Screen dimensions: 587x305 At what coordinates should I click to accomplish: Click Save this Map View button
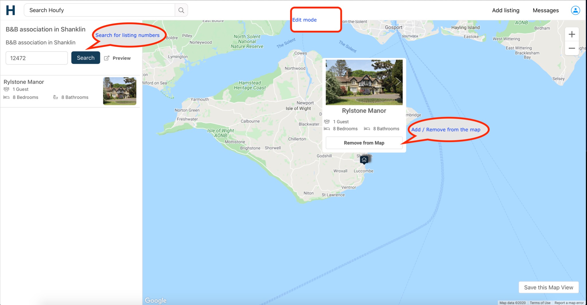click(x=549, y=288)
